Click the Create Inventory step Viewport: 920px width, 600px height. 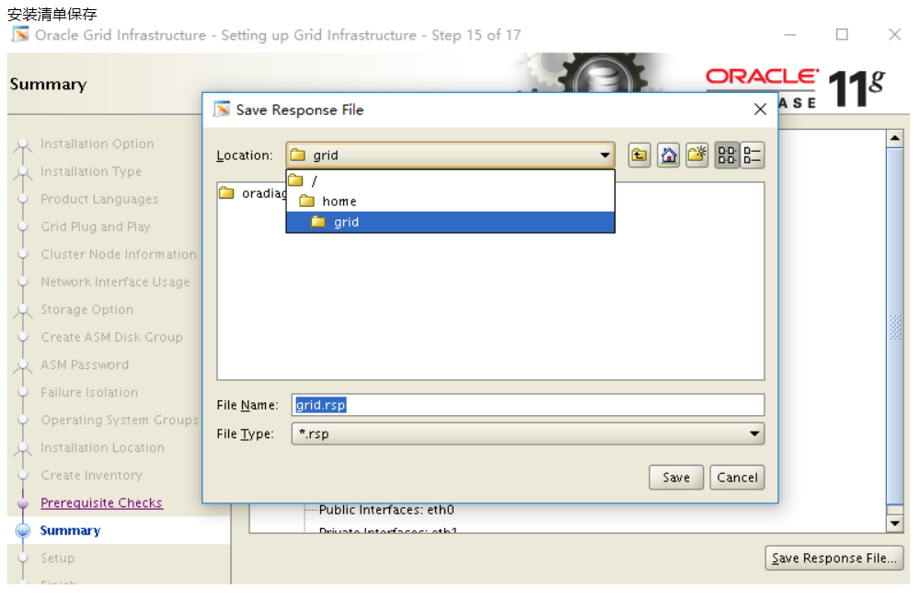(91, 475)
